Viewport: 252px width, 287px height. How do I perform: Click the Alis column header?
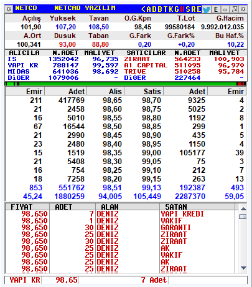(x=106, y=92)
